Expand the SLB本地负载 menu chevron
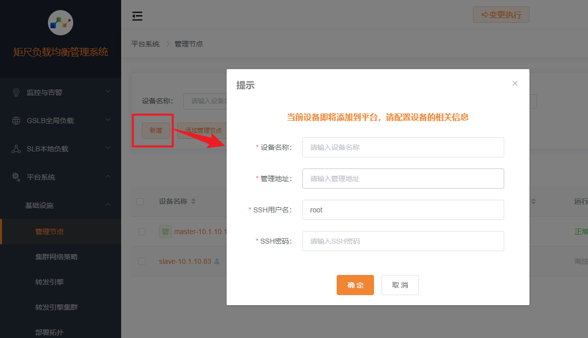 point(108,148)
